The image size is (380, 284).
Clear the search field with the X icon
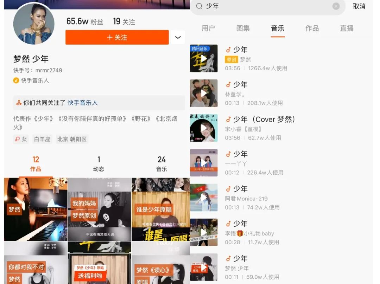click(336, 6)
